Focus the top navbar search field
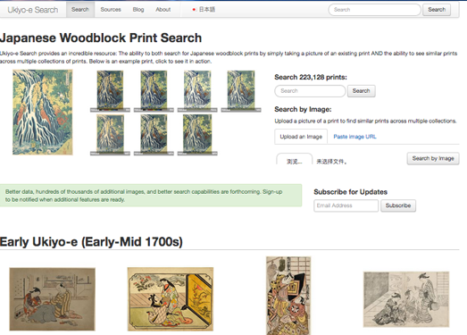This screenshot has width=467, height=335. click(374, 10)
